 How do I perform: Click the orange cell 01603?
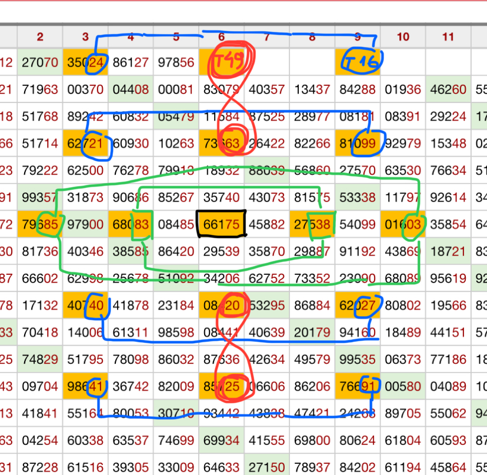[403, 224]
